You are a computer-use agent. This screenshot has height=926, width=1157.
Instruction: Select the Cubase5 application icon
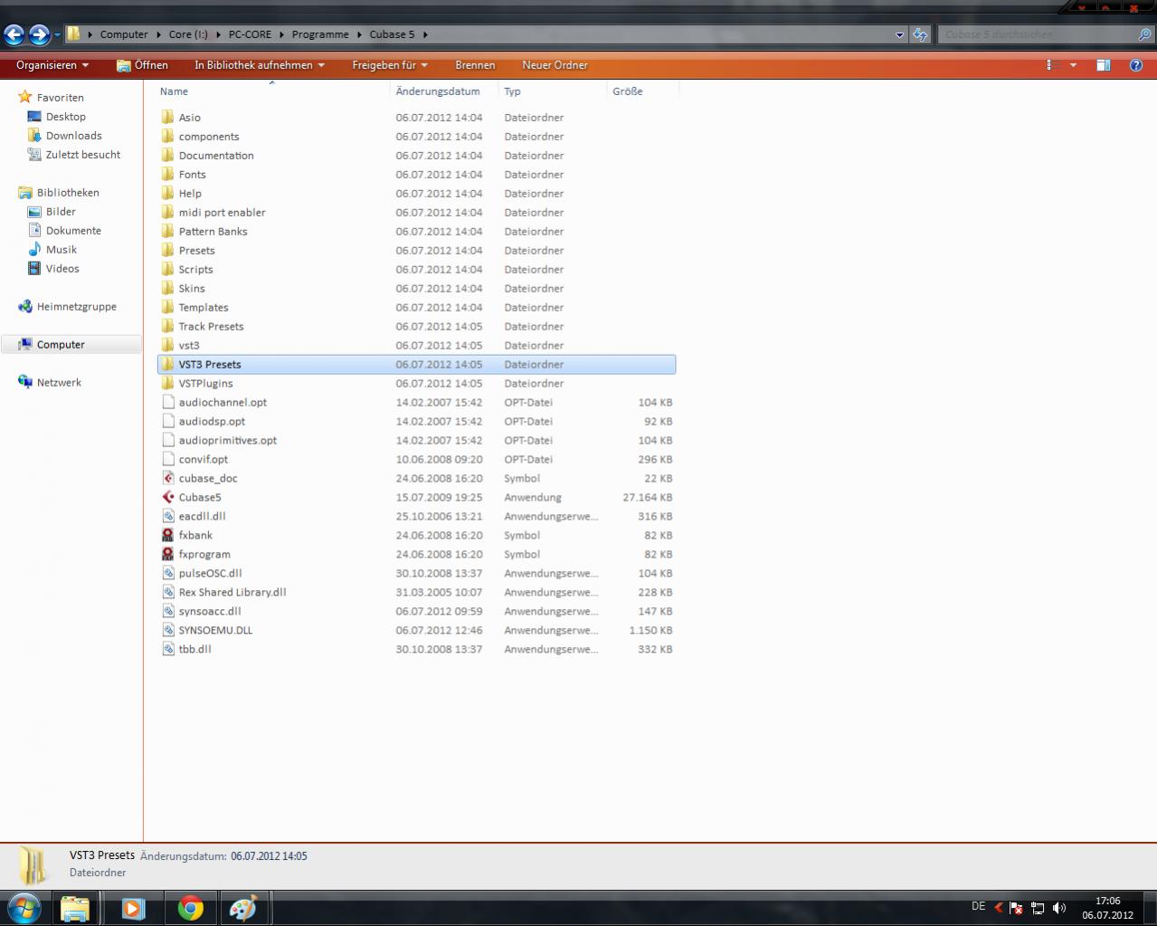[x=167, y=497]
